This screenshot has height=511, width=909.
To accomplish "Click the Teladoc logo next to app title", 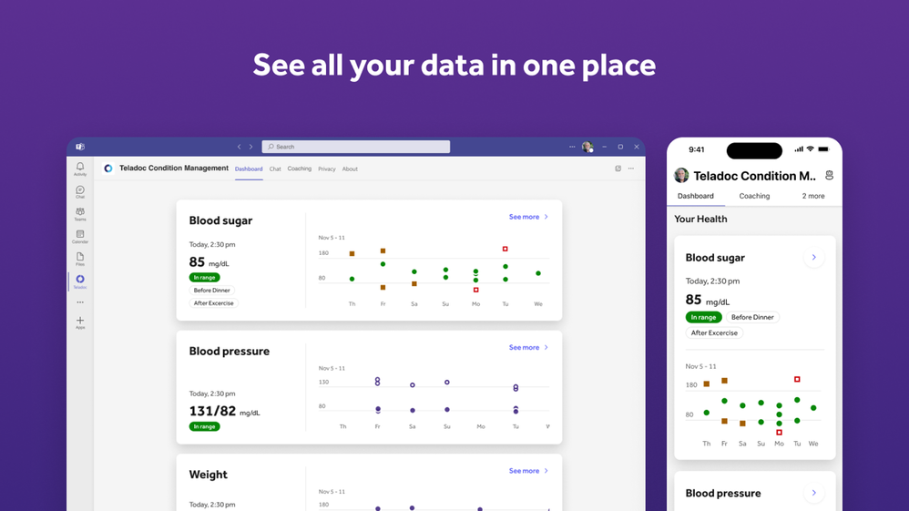I will 108,169.
